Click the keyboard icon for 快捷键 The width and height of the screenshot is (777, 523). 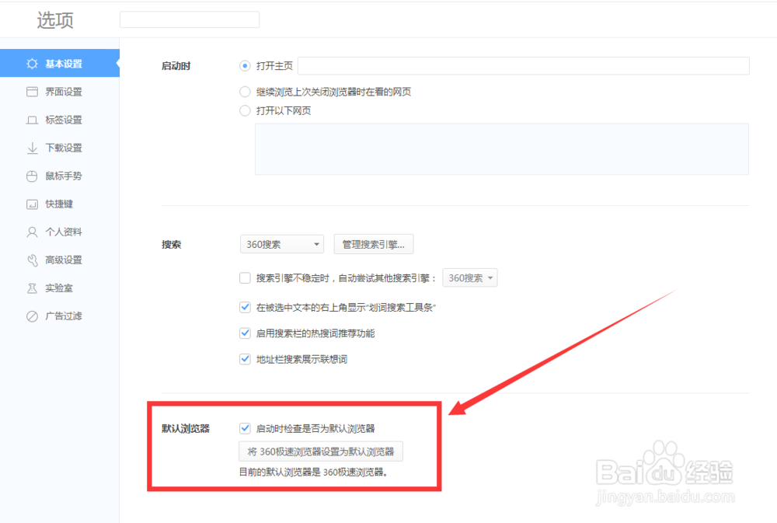32,204
